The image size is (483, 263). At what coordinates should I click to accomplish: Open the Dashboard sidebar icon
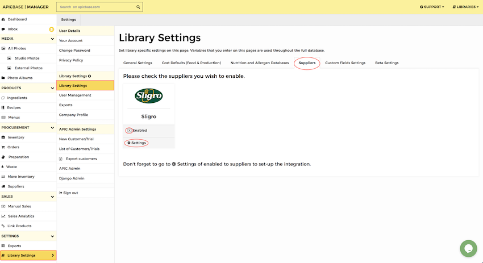(3, 19)
